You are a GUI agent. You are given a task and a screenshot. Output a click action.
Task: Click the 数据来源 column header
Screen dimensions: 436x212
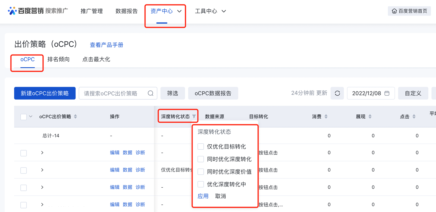(214, 117)
